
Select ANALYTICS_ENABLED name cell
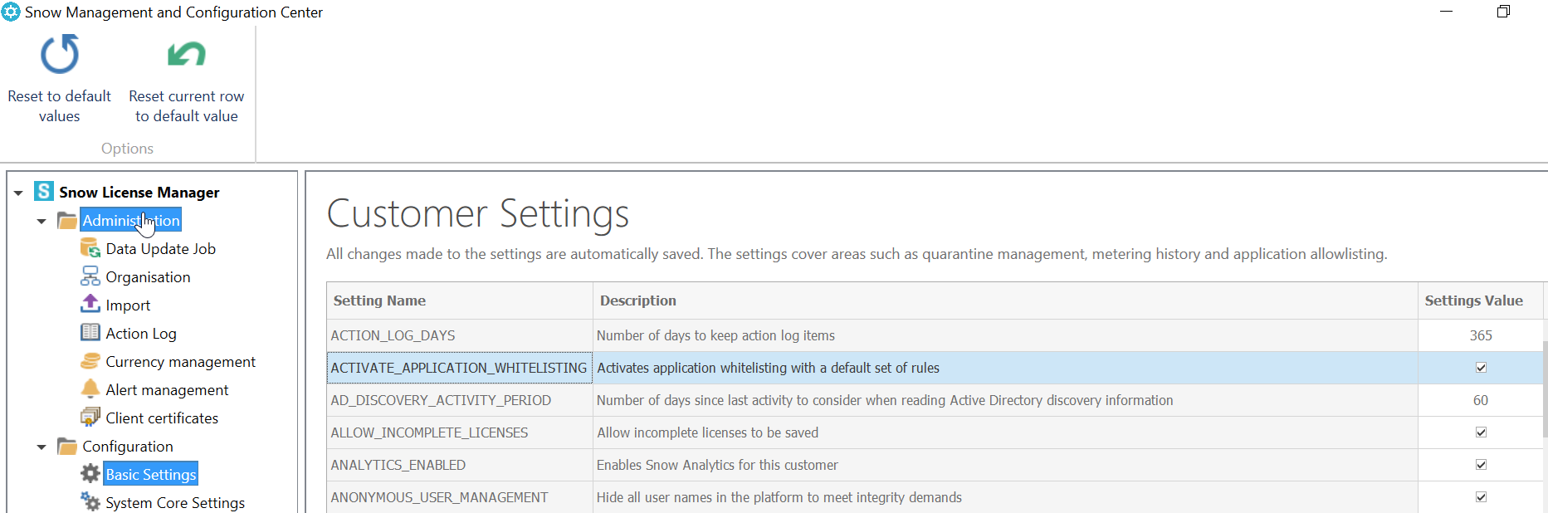point(460,465)
